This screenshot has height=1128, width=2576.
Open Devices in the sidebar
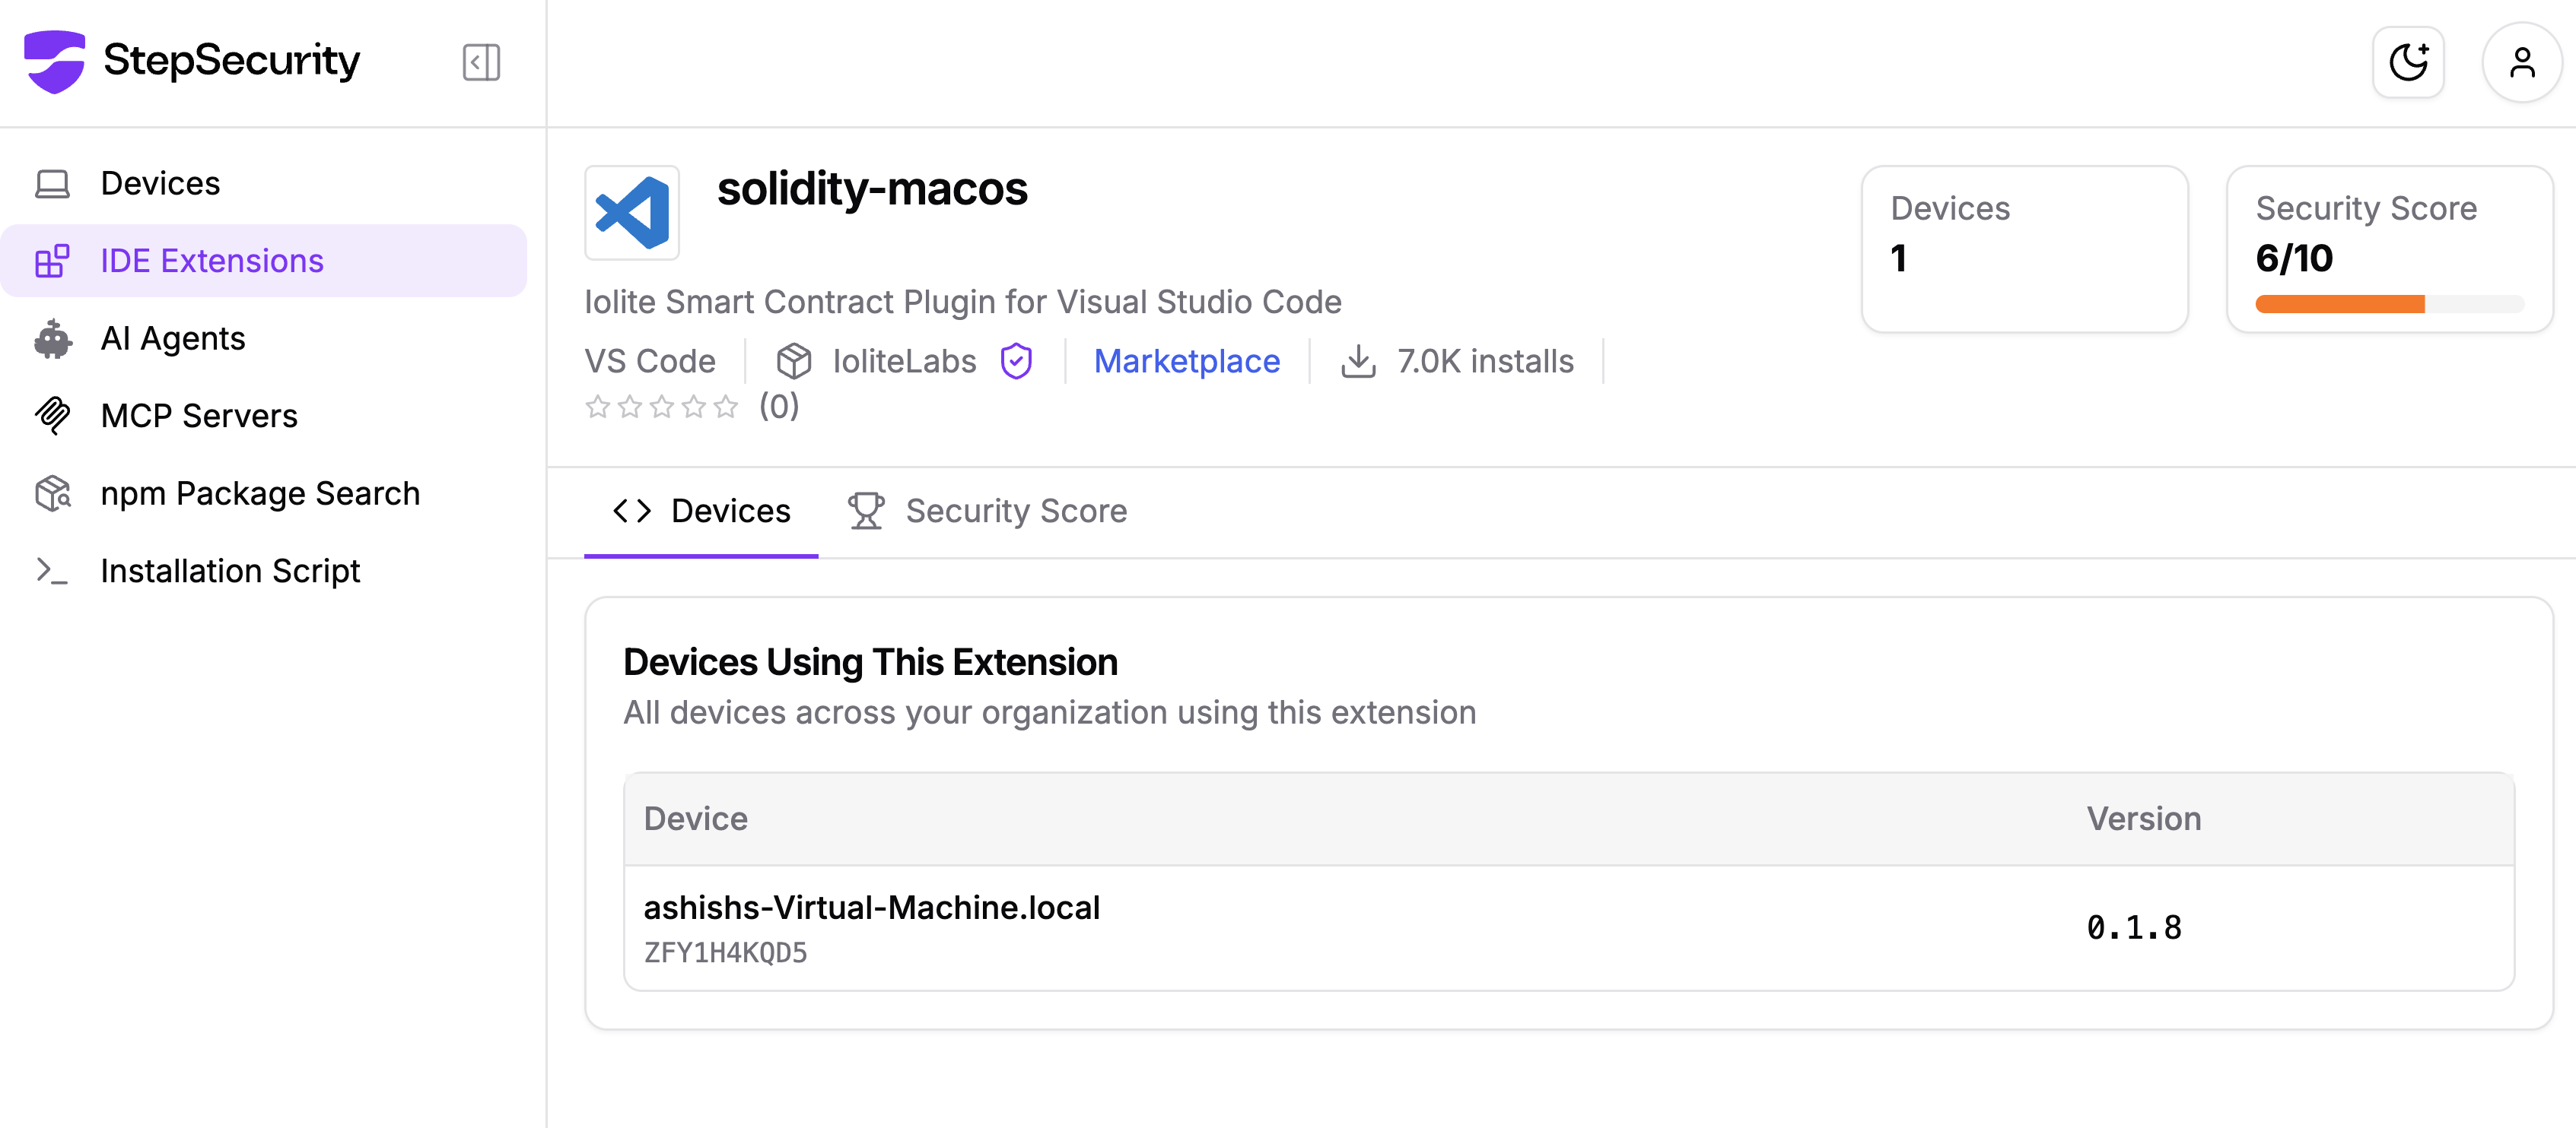[x=160, y=184]
